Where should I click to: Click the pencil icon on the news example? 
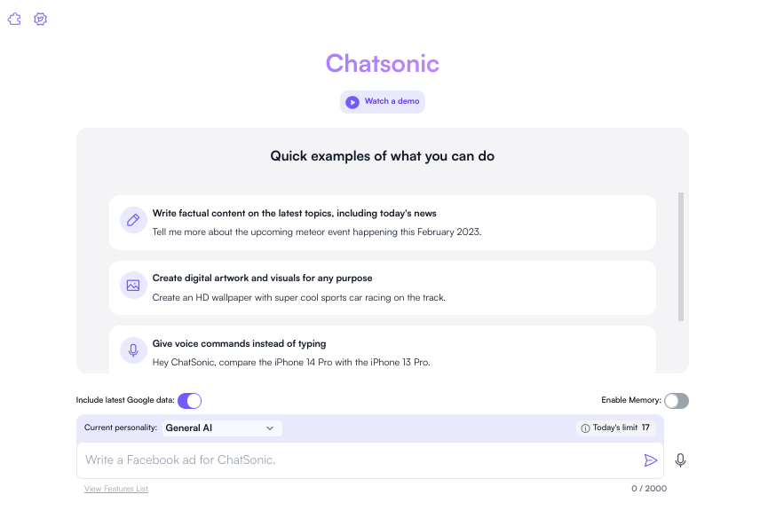(x=133, y=219)
